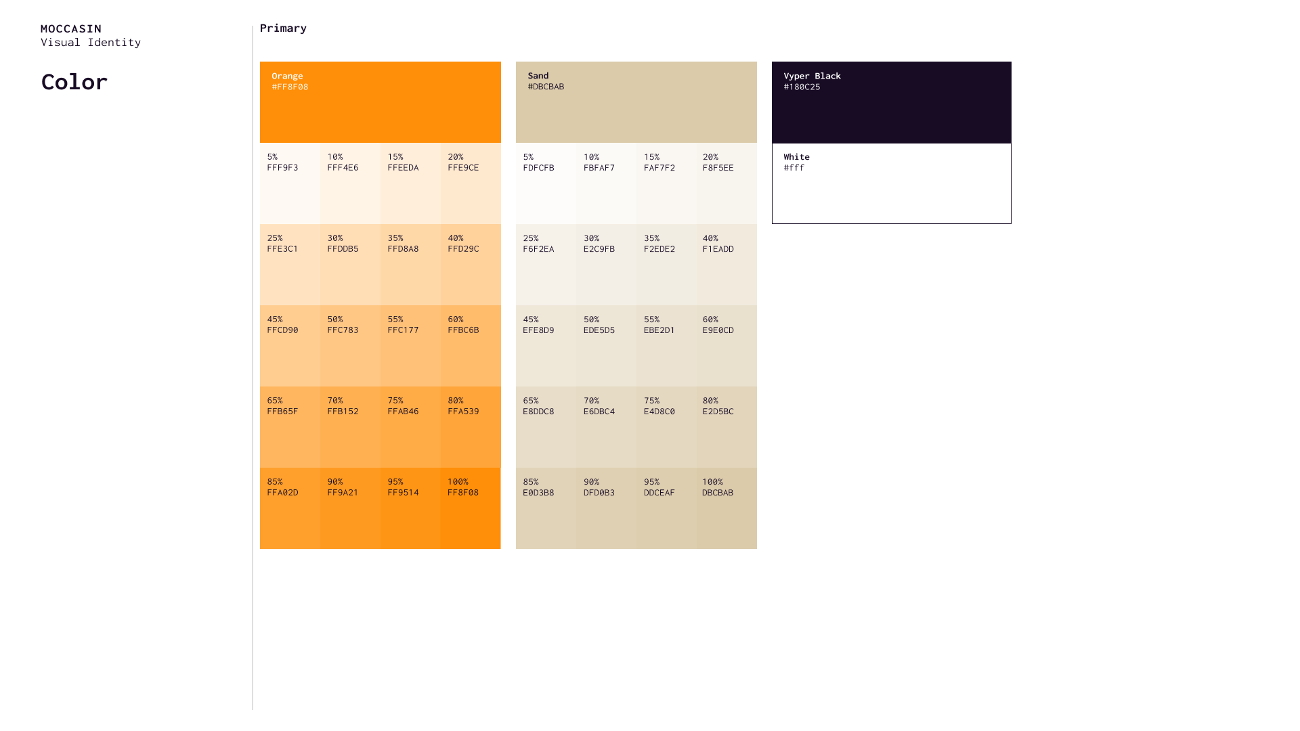This screenshot has width=1300, height=731.
Task: Pick the orange 5% tint FFF9F3
Action: (290, 183)
